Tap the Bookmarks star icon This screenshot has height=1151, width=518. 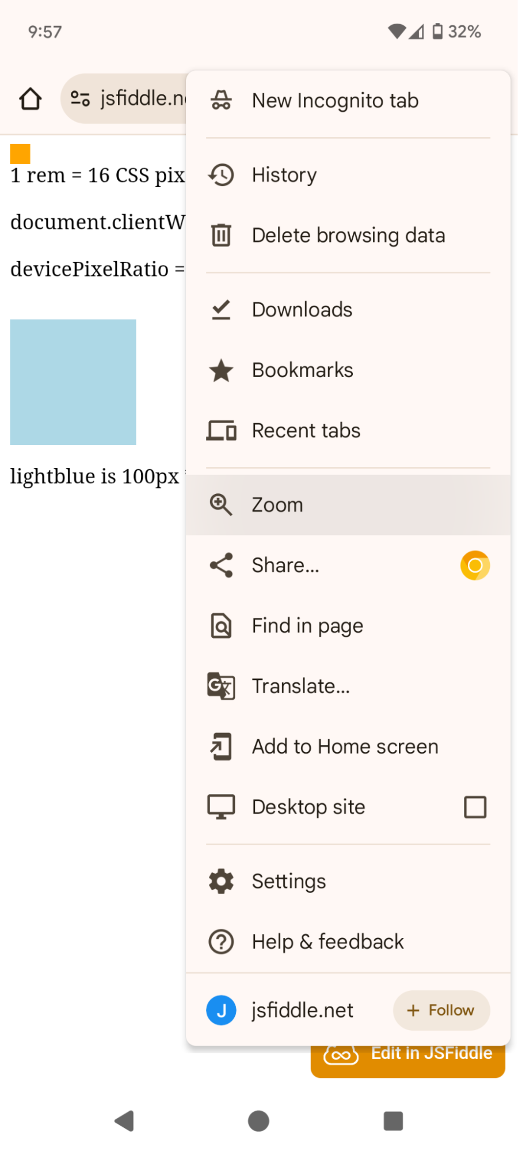pos(221,370)
